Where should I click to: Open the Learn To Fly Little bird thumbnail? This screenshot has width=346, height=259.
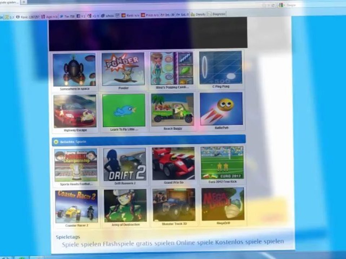[x=124, y=110]
